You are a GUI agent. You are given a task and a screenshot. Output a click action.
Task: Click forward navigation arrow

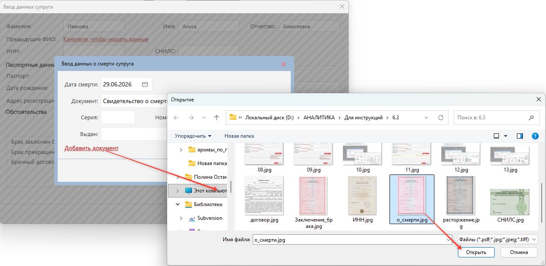coord(190,118)
